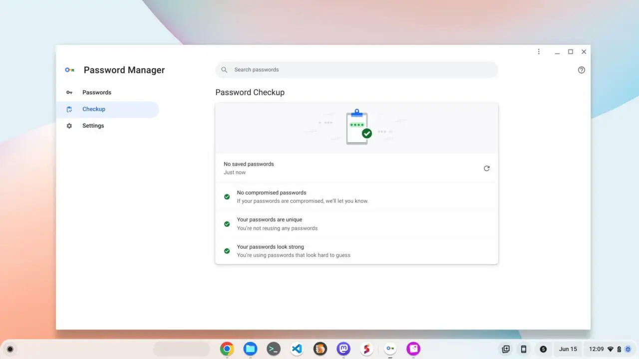Click the No saved passwords text

click(249, 164)
